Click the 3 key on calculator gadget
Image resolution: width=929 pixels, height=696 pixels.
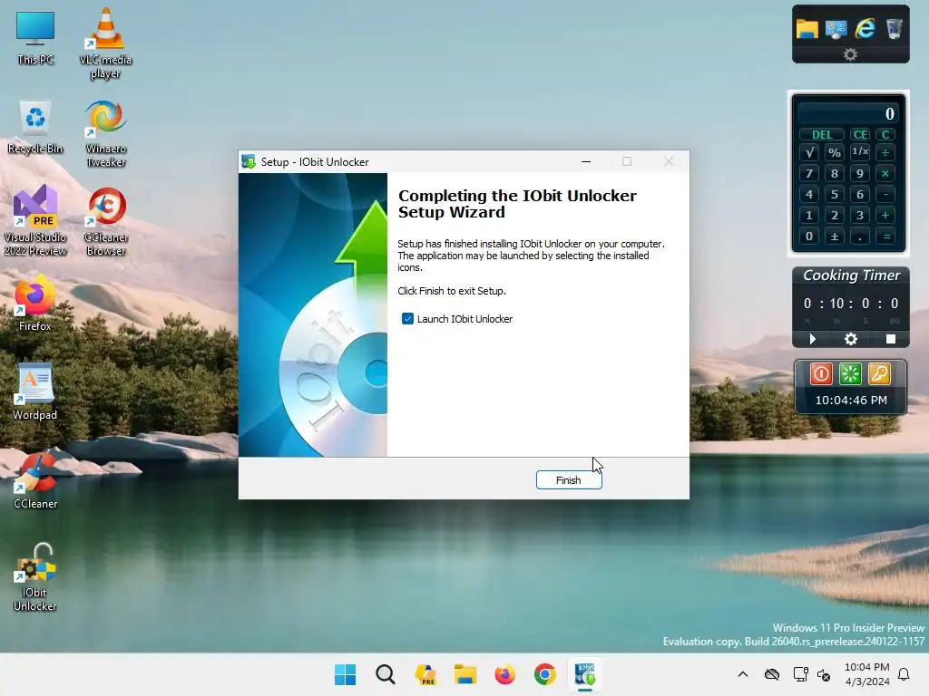(x=860, y=216)
